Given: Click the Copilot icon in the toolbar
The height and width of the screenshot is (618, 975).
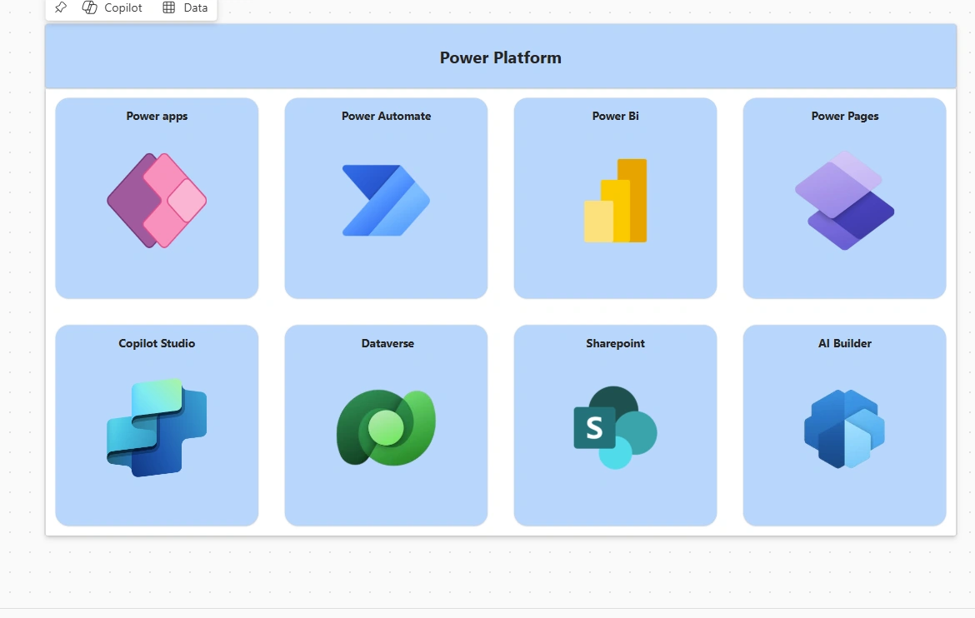Looking at the screenshot, I should (89, 7).
